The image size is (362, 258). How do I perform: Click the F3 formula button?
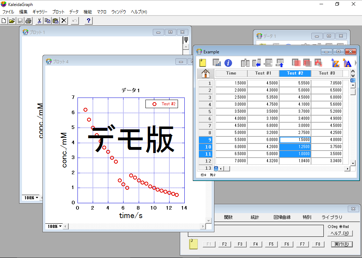(x=240, y=244)
